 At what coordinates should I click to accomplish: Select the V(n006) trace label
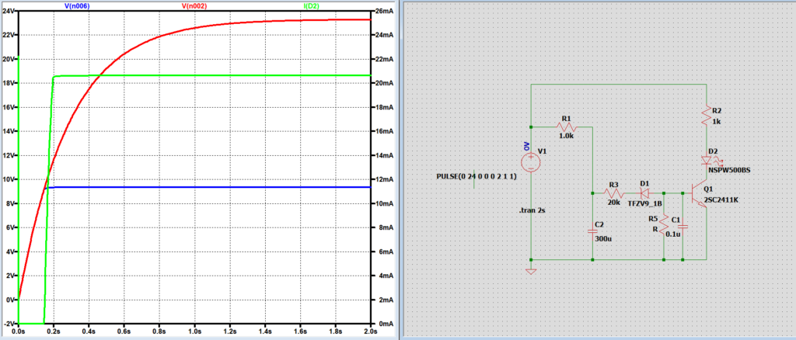tap(78, 5)
